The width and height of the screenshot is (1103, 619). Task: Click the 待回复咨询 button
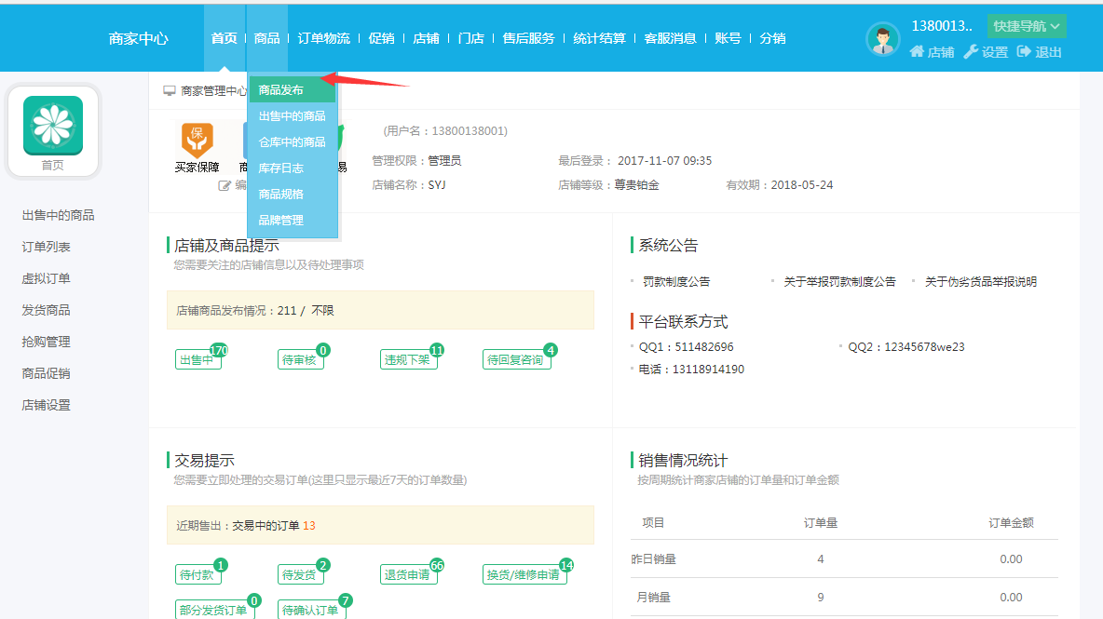click(516, 360)
